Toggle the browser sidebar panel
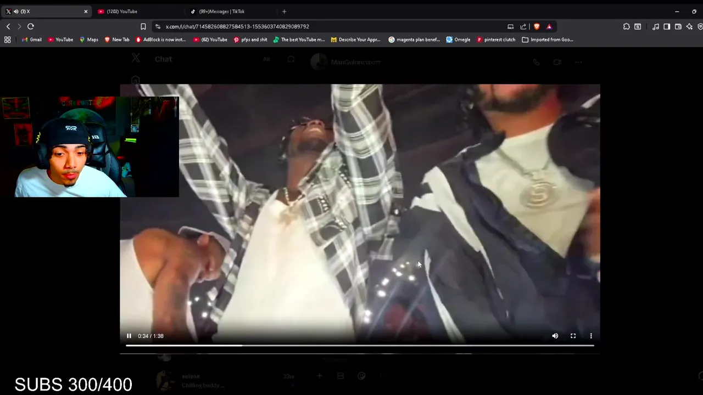This screenshot has width=703, height=395. [667, 26]
